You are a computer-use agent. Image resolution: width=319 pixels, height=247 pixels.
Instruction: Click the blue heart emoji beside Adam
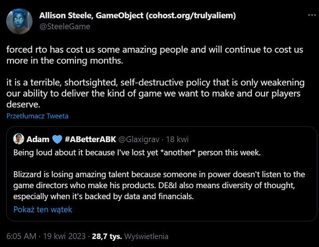click(57, 139)
